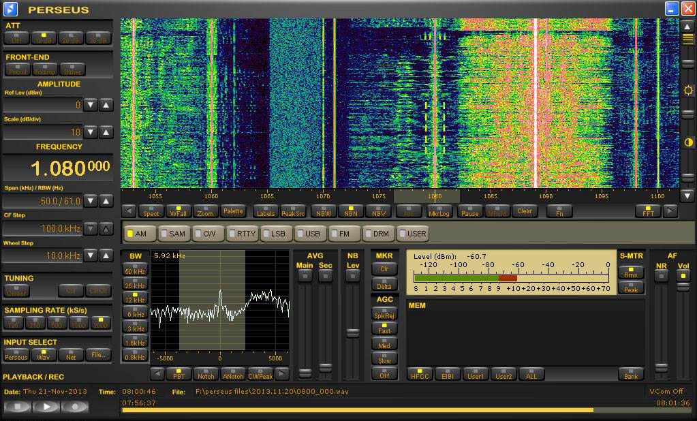Screen dimensions: 697x421
Task: Select SAM demodulation mode
Action: pyautogui.click(x=174, y=234)
